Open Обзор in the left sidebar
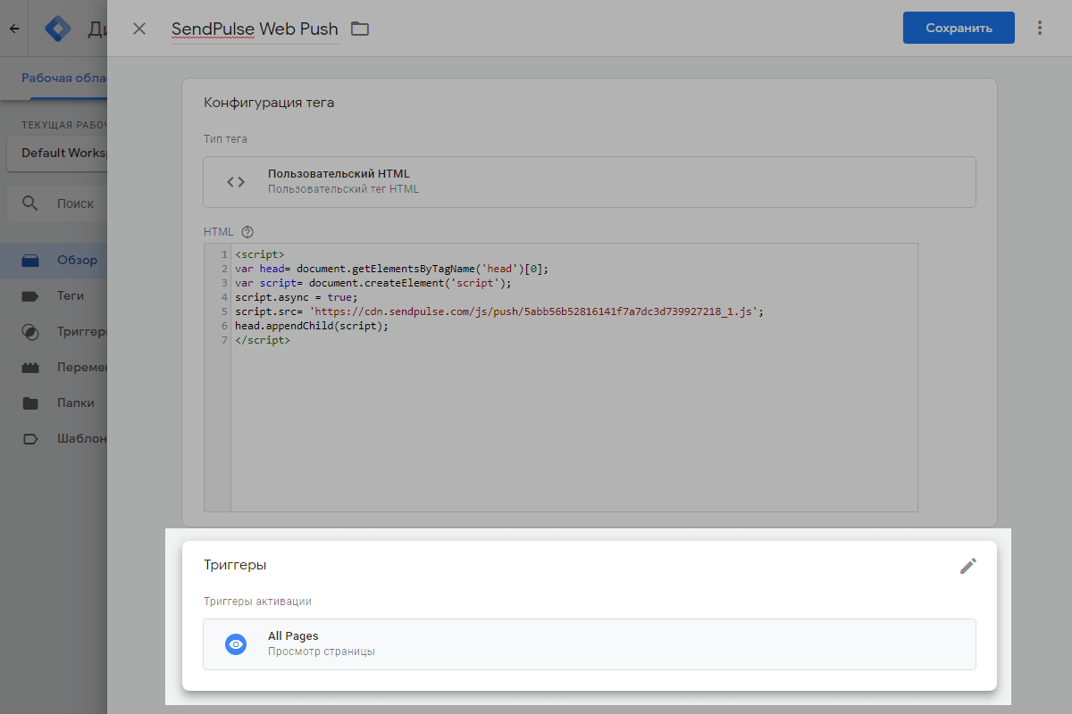1072x714 pixels. pos(76,261)
